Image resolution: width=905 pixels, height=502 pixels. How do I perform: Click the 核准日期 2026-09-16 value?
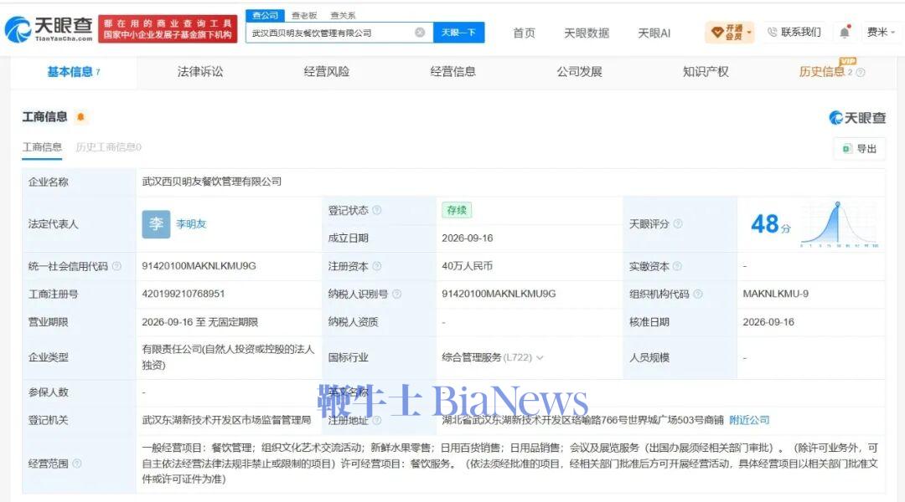(768, 322)
